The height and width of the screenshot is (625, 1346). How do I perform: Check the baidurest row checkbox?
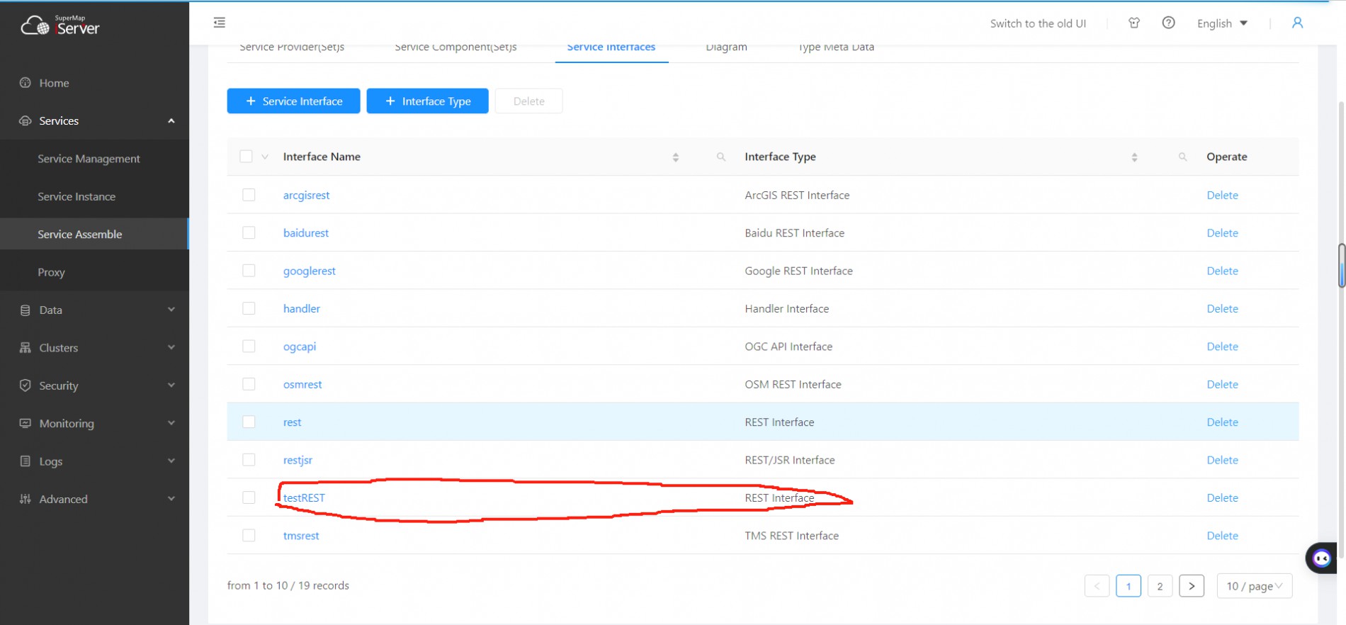tap(249, 232)
